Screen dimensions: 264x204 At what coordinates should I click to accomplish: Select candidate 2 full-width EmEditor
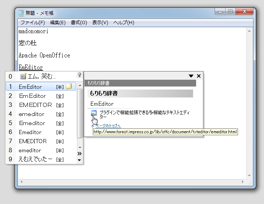point(41,96)
